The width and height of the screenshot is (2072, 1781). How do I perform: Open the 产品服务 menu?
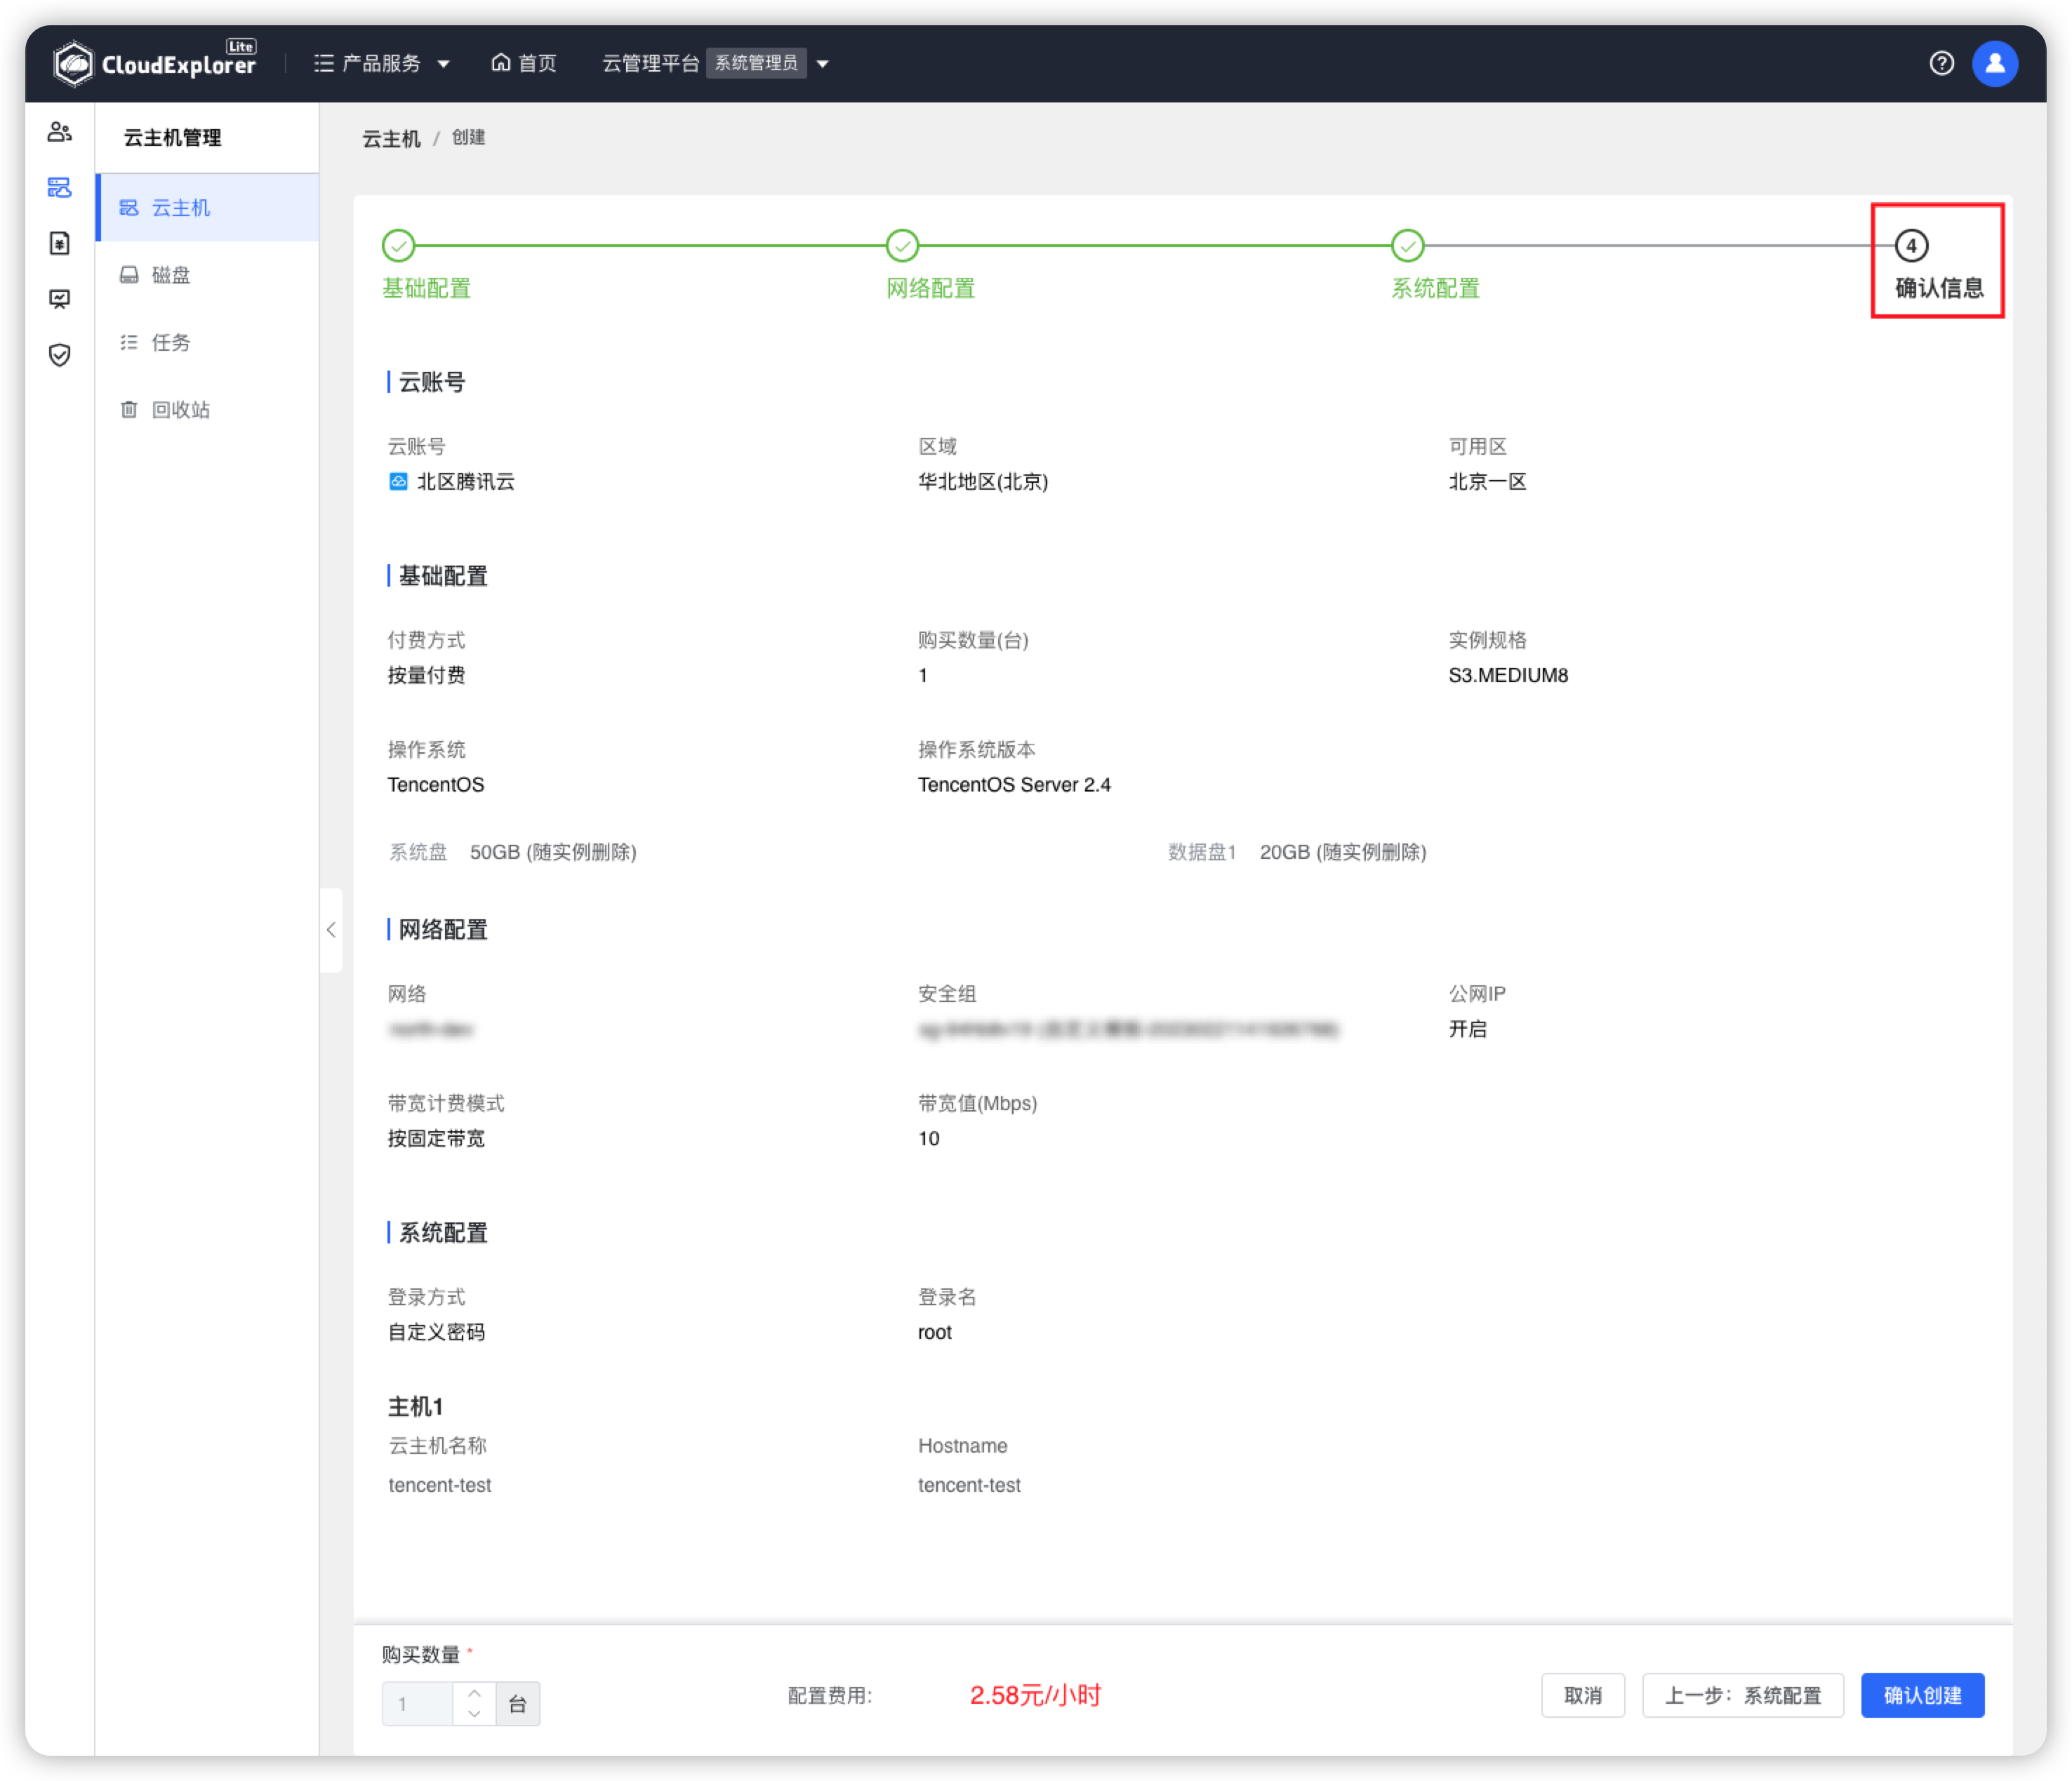(x=382, y=63)
